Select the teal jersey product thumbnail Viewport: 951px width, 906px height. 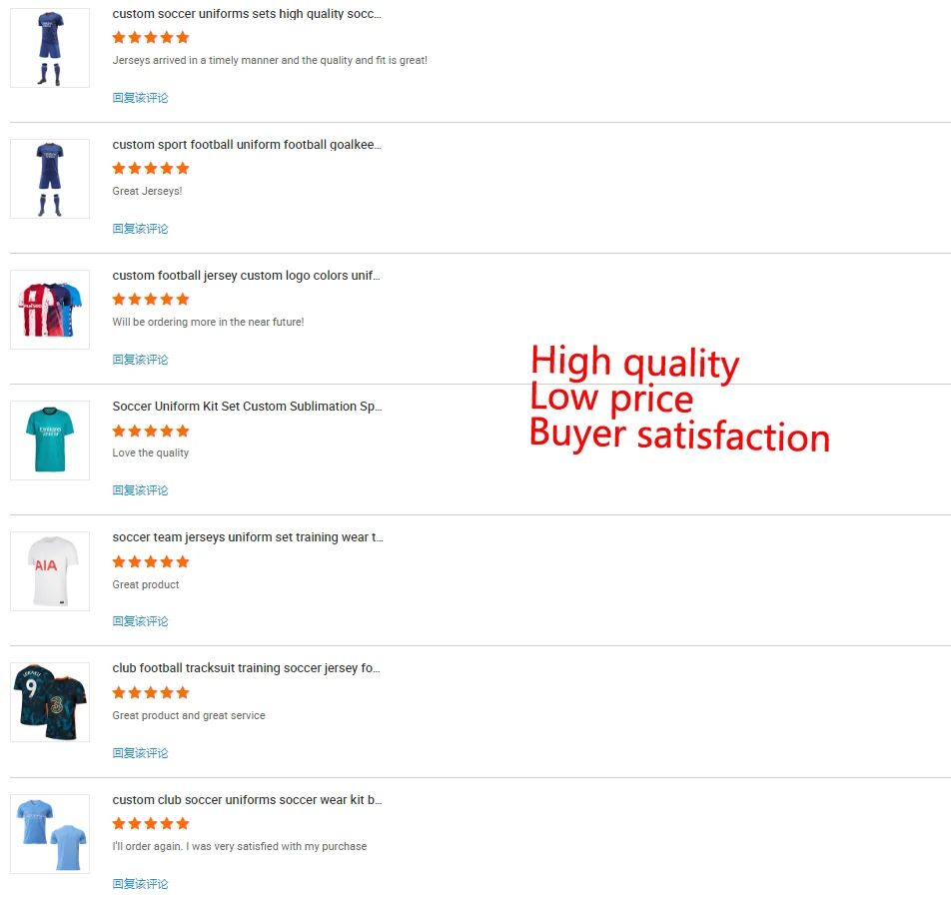coord(50,441)
